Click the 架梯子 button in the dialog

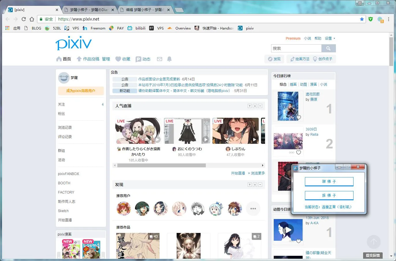(x=329, y=181)
